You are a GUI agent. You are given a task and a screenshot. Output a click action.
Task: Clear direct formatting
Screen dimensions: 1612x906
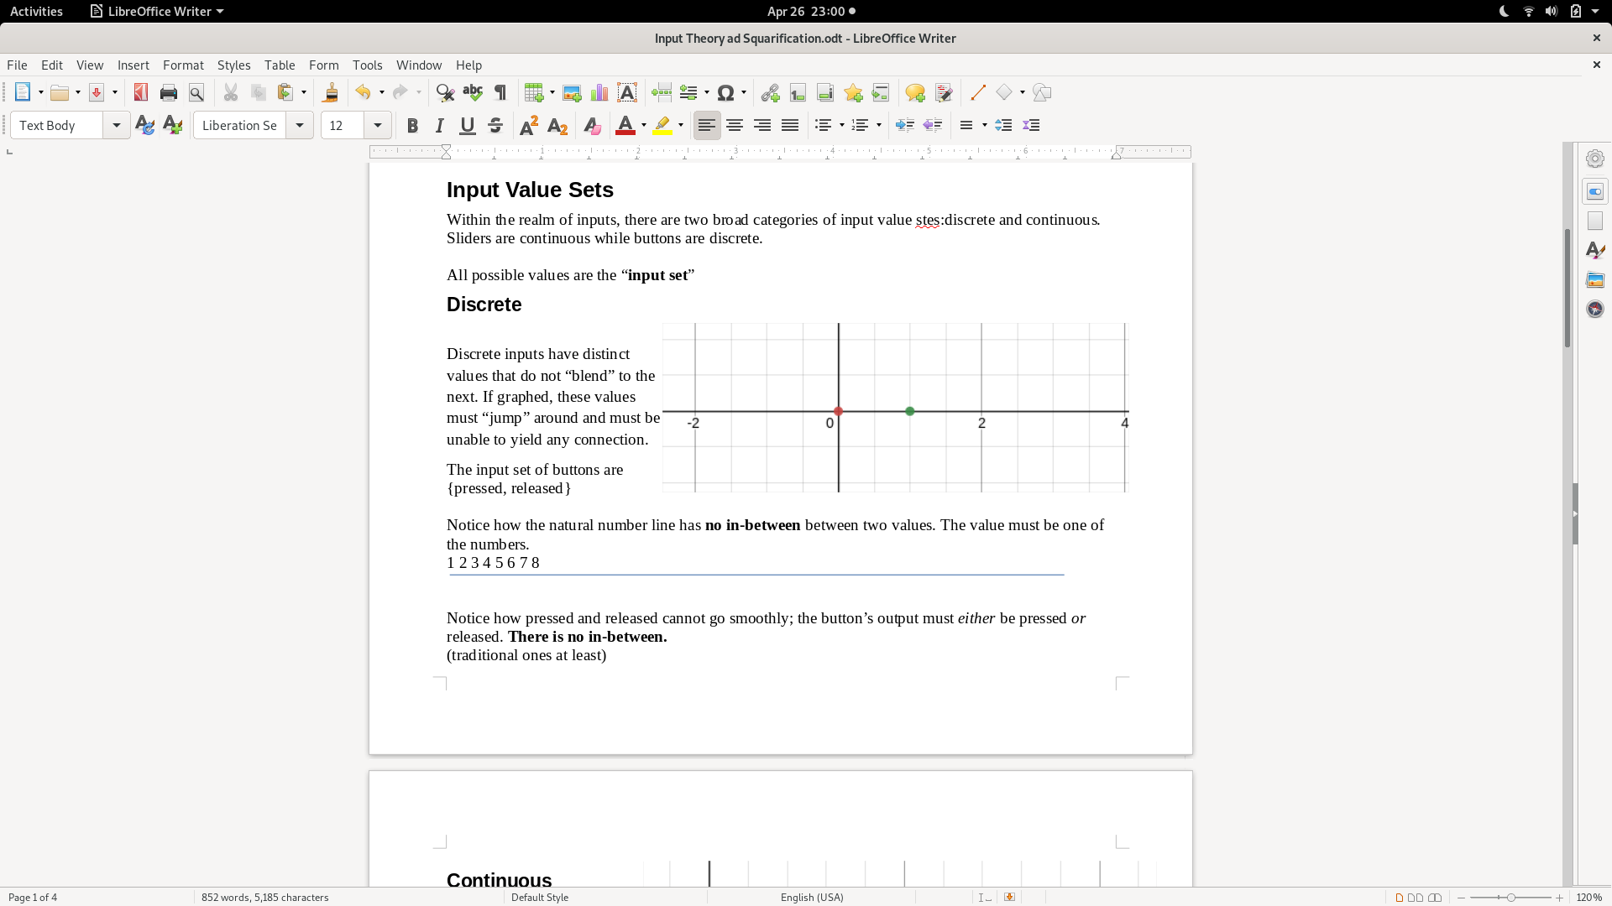(x=592, y=126)
